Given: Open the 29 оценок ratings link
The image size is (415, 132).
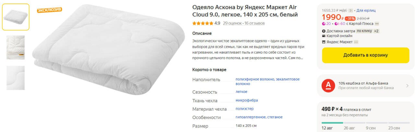Looking at the screenshot, I should coord(232,23).
